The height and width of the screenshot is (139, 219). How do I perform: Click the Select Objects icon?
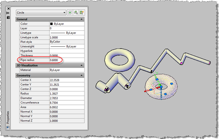tap(76, 13)
